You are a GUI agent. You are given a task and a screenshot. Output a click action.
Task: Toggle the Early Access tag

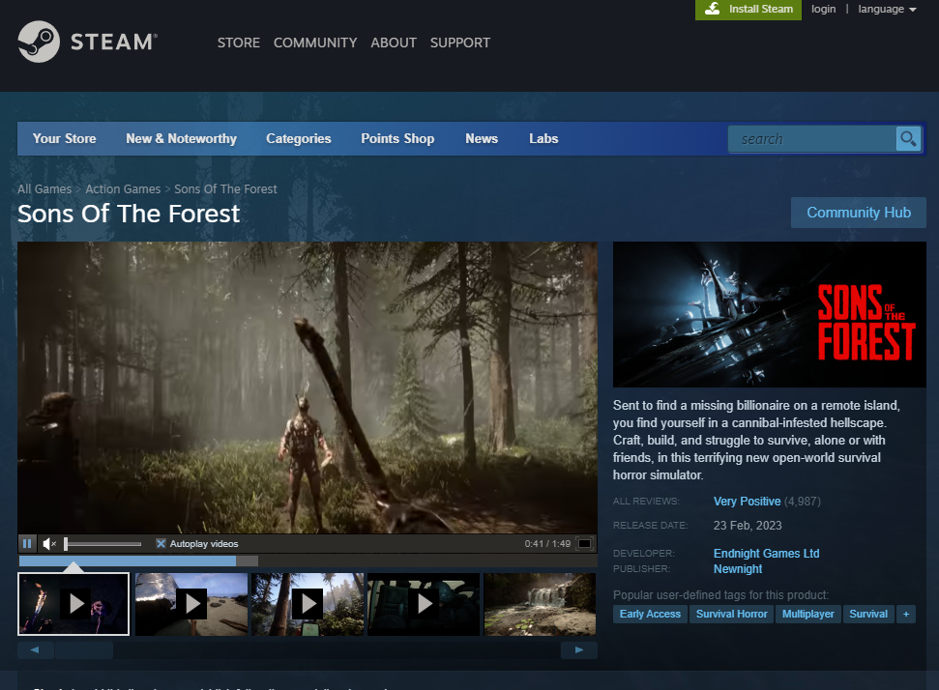649,614
